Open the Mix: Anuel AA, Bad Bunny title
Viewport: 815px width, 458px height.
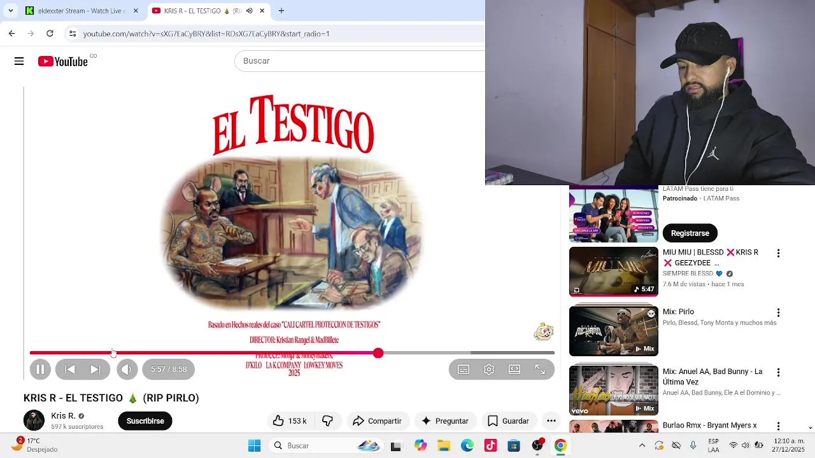coord(712,377)
